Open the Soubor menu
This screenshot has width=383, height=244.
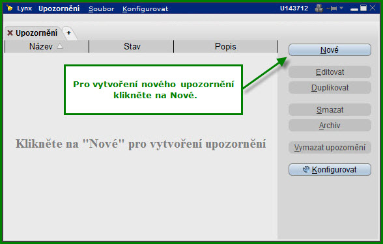102,9
